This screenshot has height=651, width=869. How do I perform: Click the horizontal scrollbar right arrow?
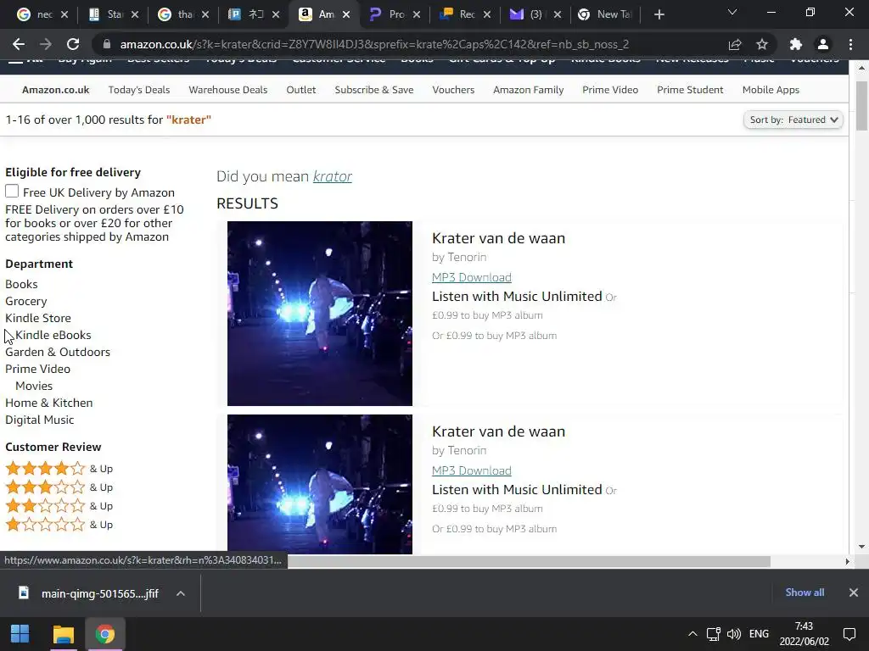(847, 561)
